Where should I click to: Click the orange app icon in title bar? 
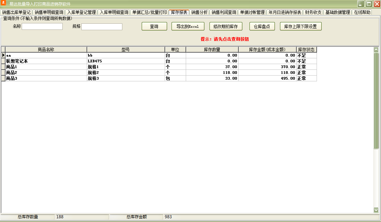click(x=3, y=3)
